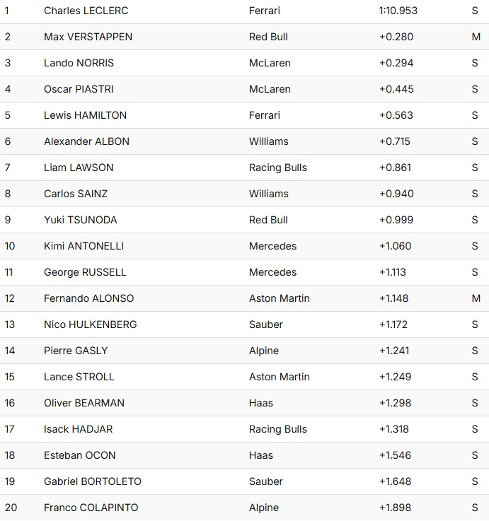Image resolution: width=489 pixels, height=521 pixels.
Task: Select Oliver BEARMAN's name
Action: (84, 403)
